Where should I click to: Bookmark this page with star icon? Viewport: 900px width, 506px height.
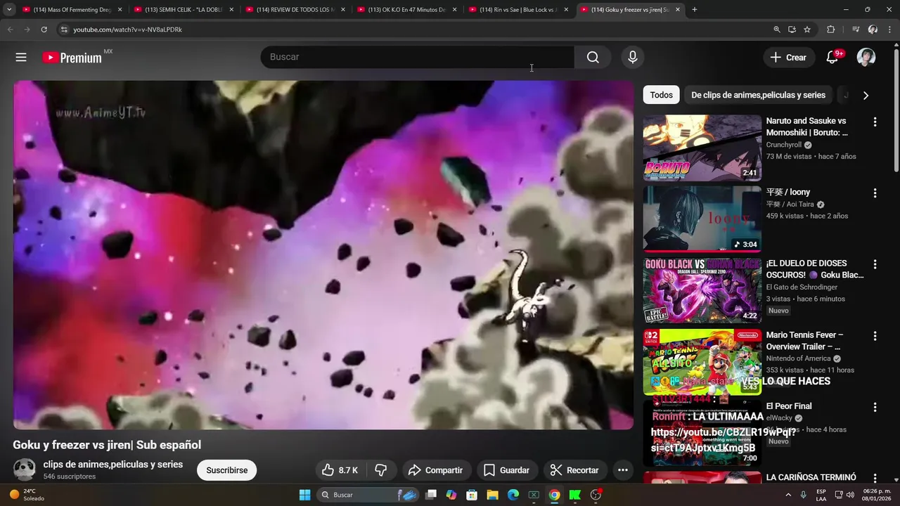pyautogui.click(x=807, y=30)
